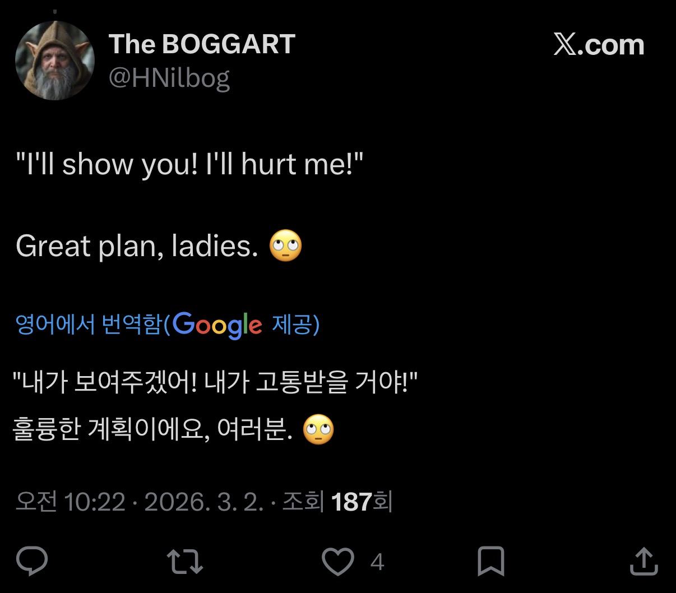Click the @HNilbog handle
The width and height of the screenshot is (676, 593).
(x=169, y=78)
